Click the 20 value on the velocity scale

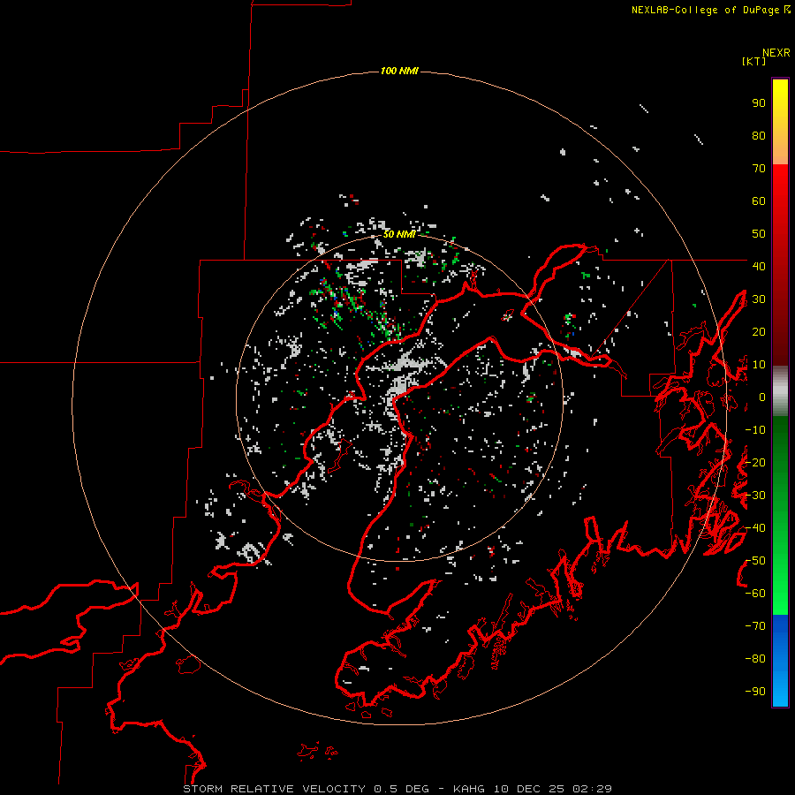point(759,332)
